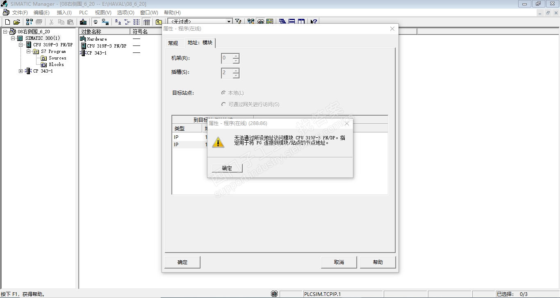
Task: Increase the 机架(R) rack number stepper
Action: 236,56
